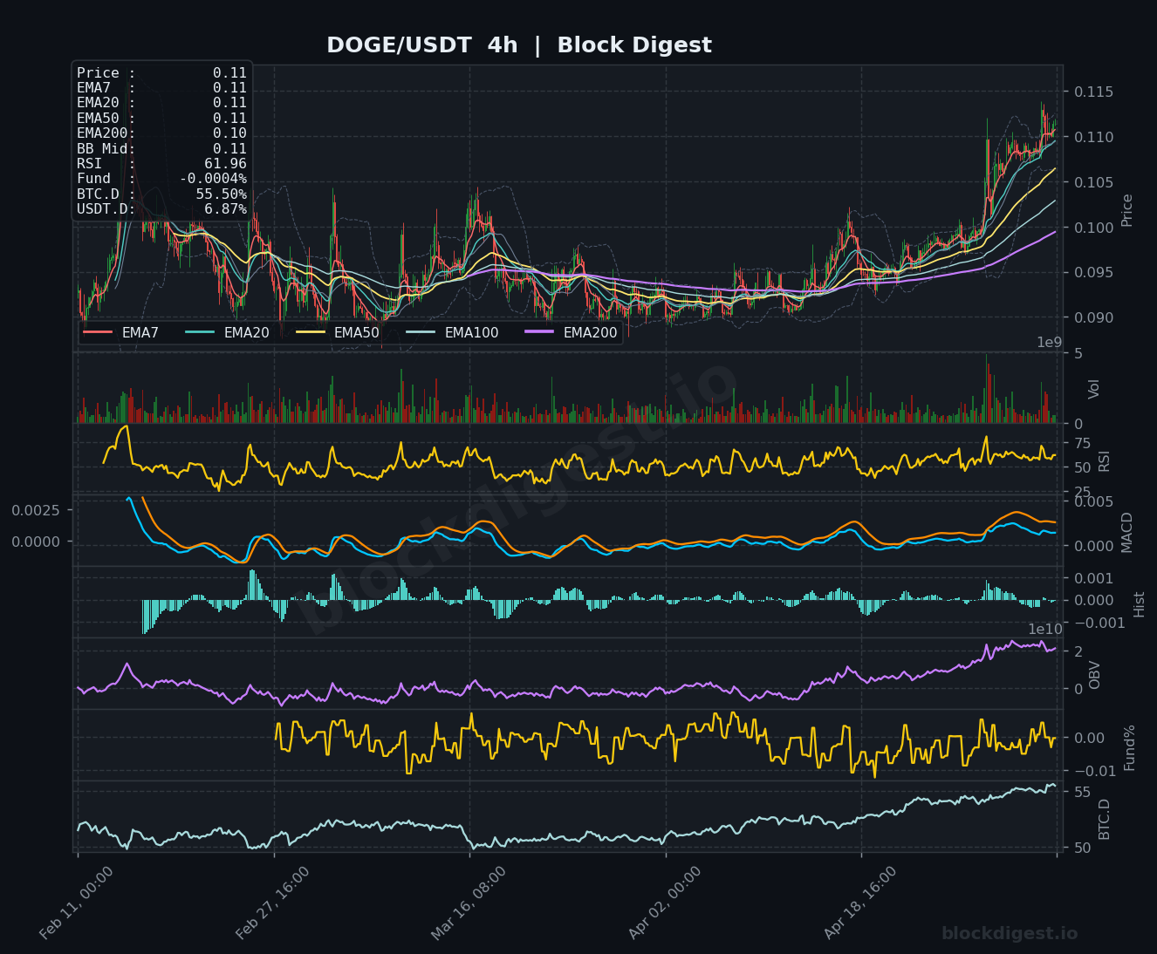Click the "Price" y-axis label
Viewport: 1157px width, 954px height.
[x=1126, y=210]
